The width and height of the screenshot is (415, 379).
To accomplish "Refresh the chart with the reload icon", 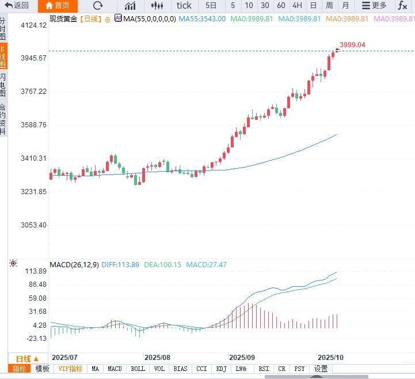I will coord(98,6).
